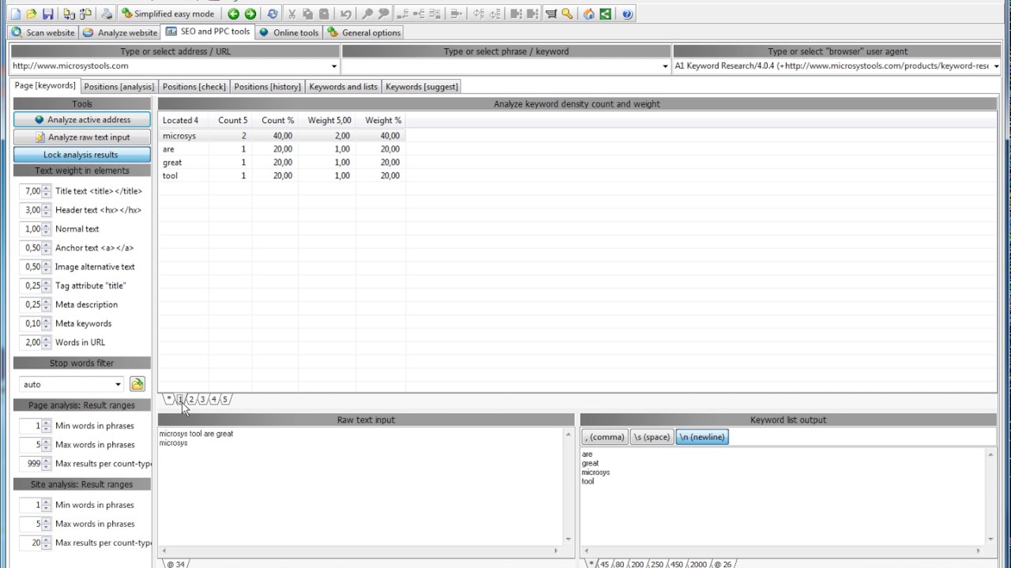Open the Scan website tab

coord(43,32)
